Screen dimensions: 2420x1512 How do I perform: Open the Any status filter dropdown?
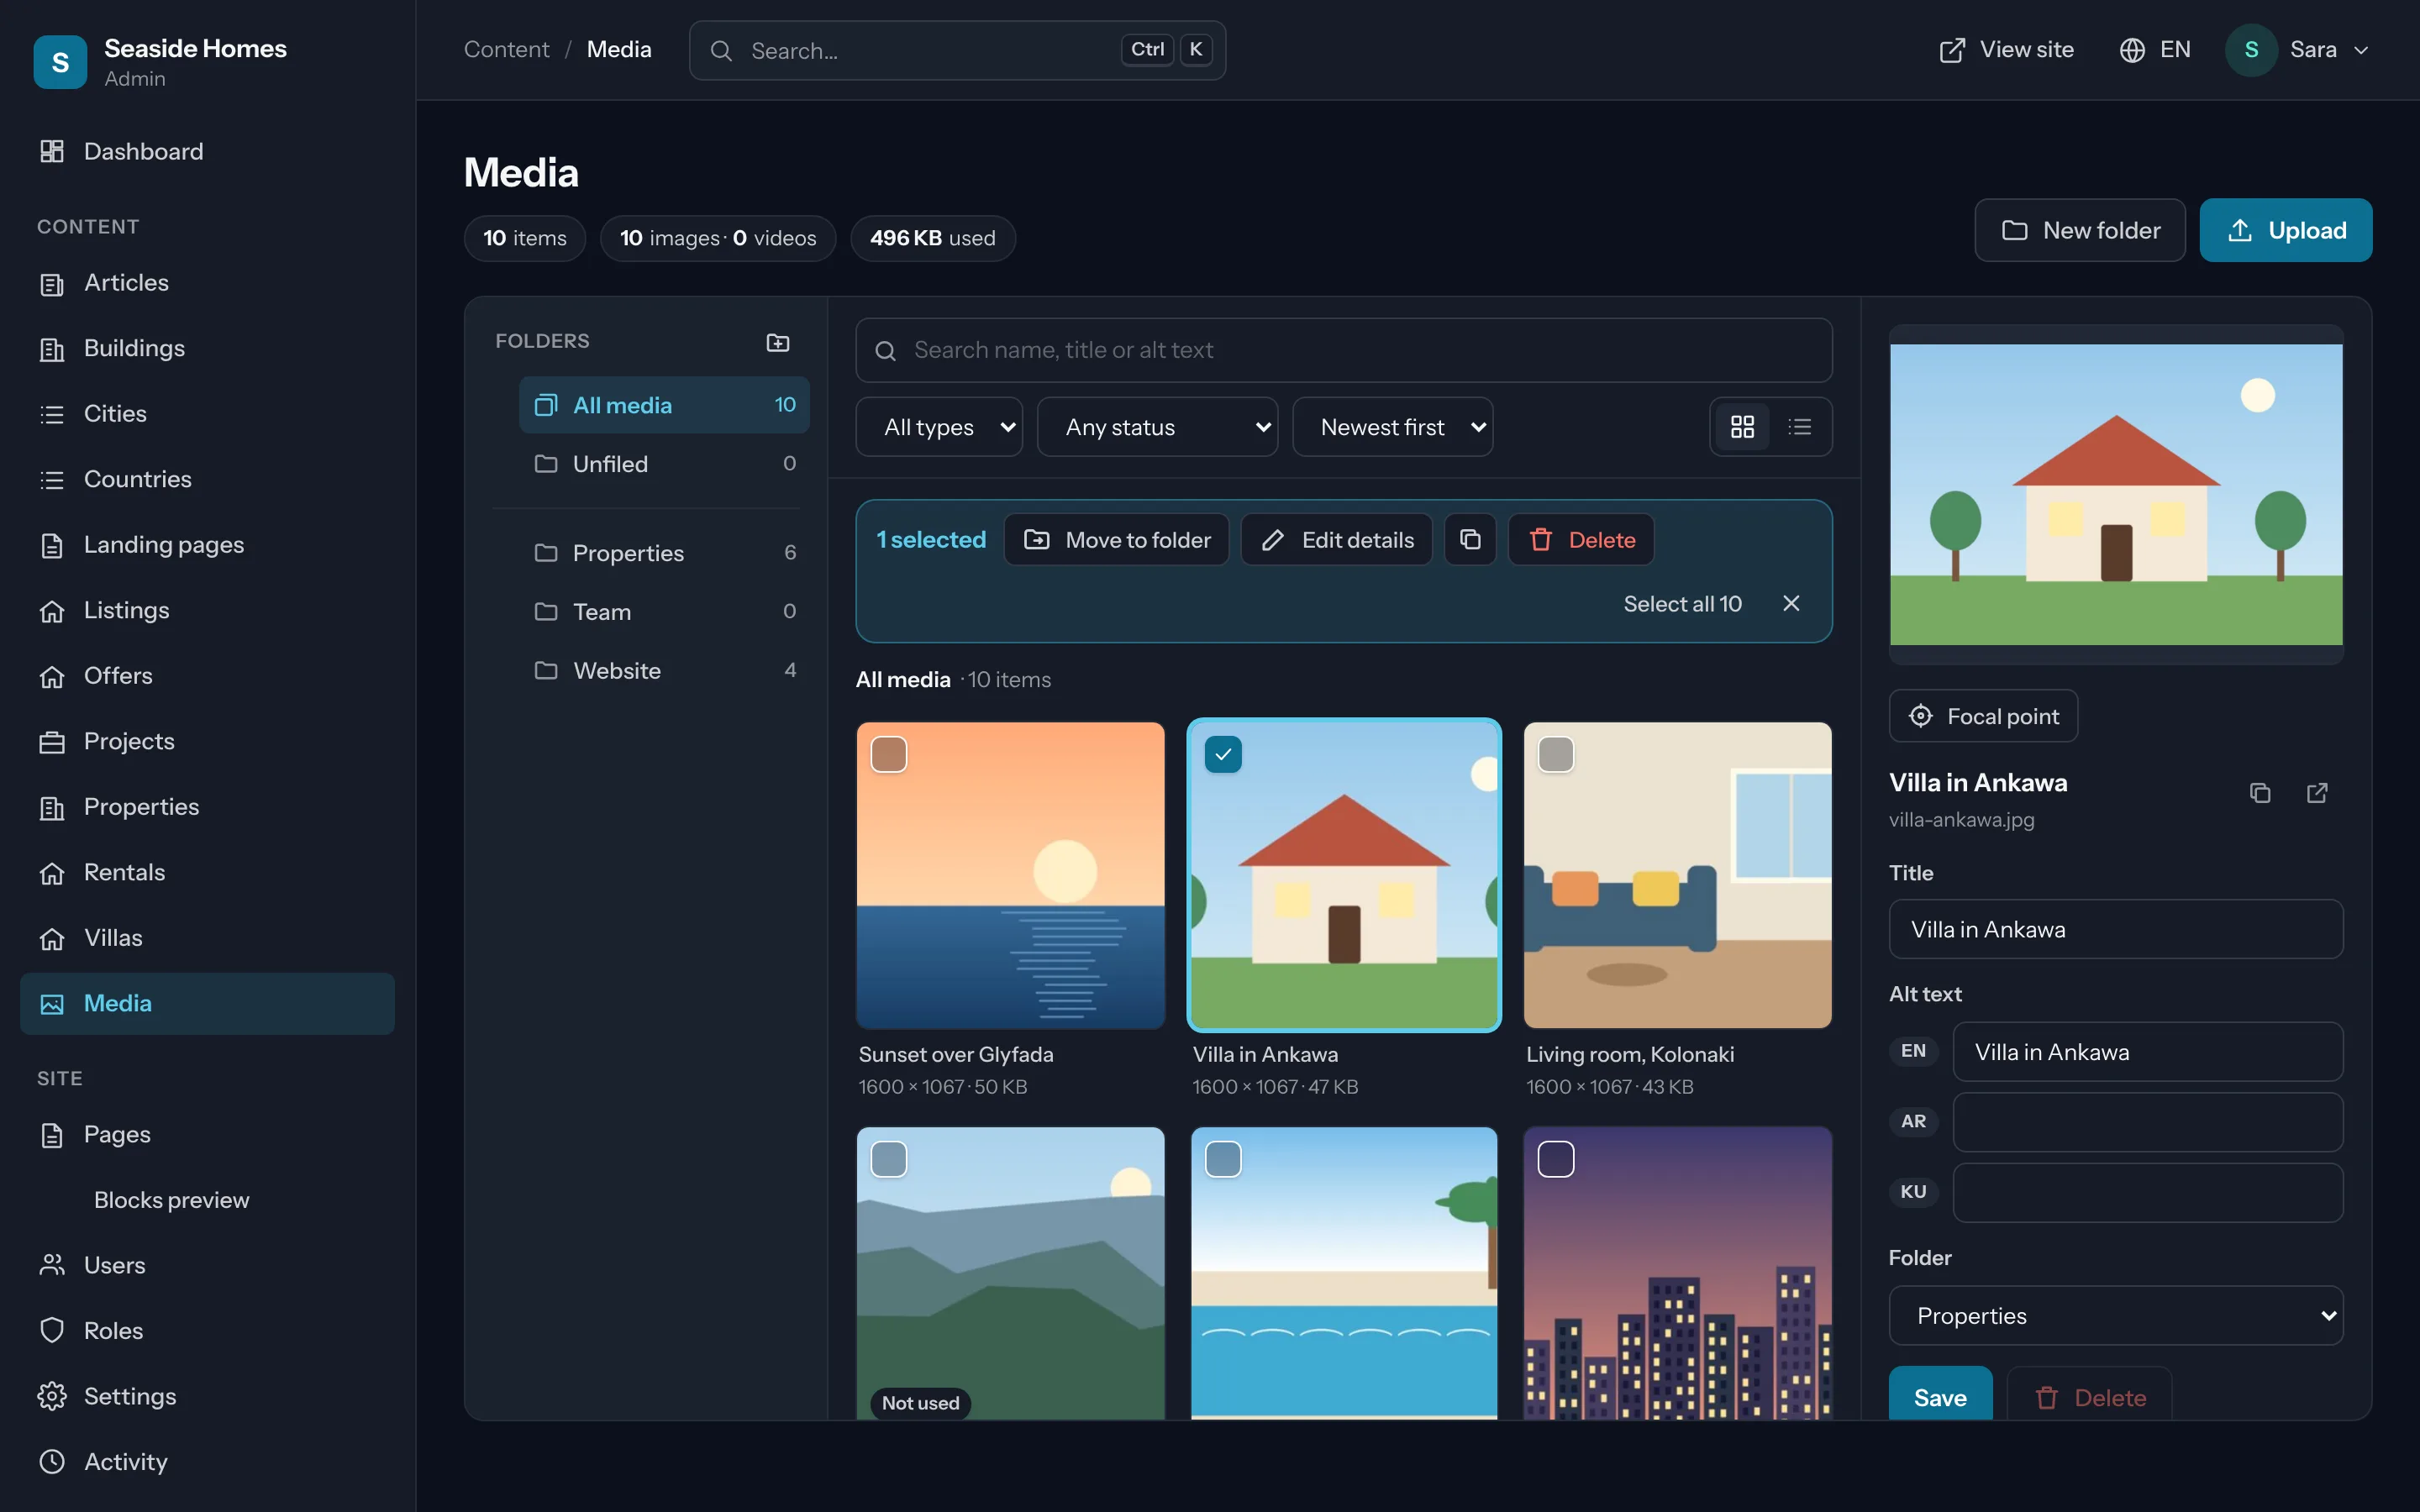pyautogui.click(x=1157, y=427)
